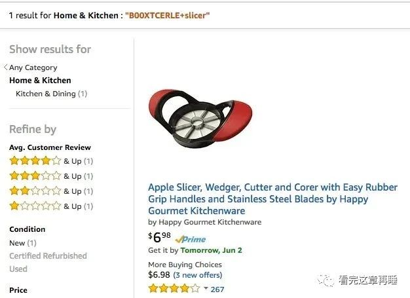The image size is (410, 298).
Task: Click the product's star rating icons
Action: [174, 289]
